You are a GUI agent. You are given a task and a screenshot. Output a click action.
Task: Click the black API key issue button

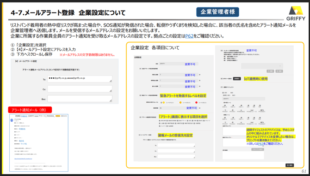pos(237,78)
